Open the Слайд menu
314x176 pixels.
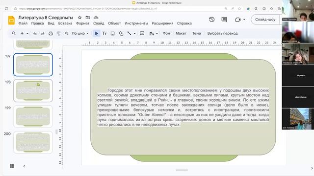pos(99,23)
